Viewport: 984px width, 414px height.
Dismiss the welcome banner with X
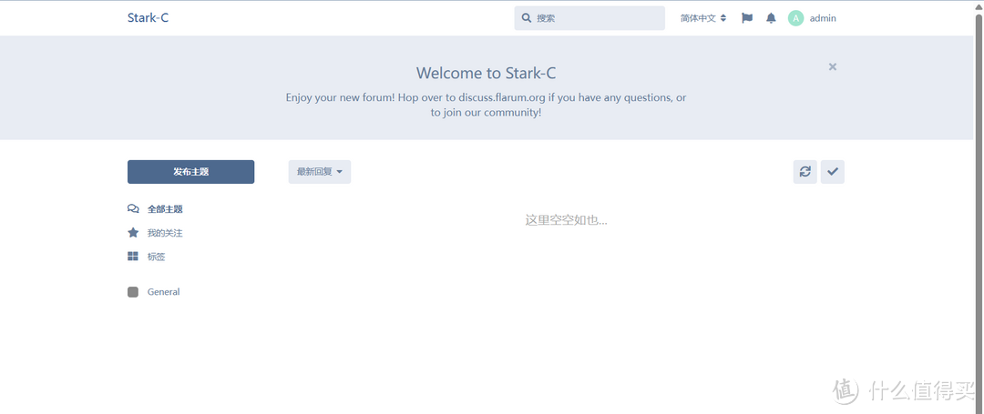833,67
